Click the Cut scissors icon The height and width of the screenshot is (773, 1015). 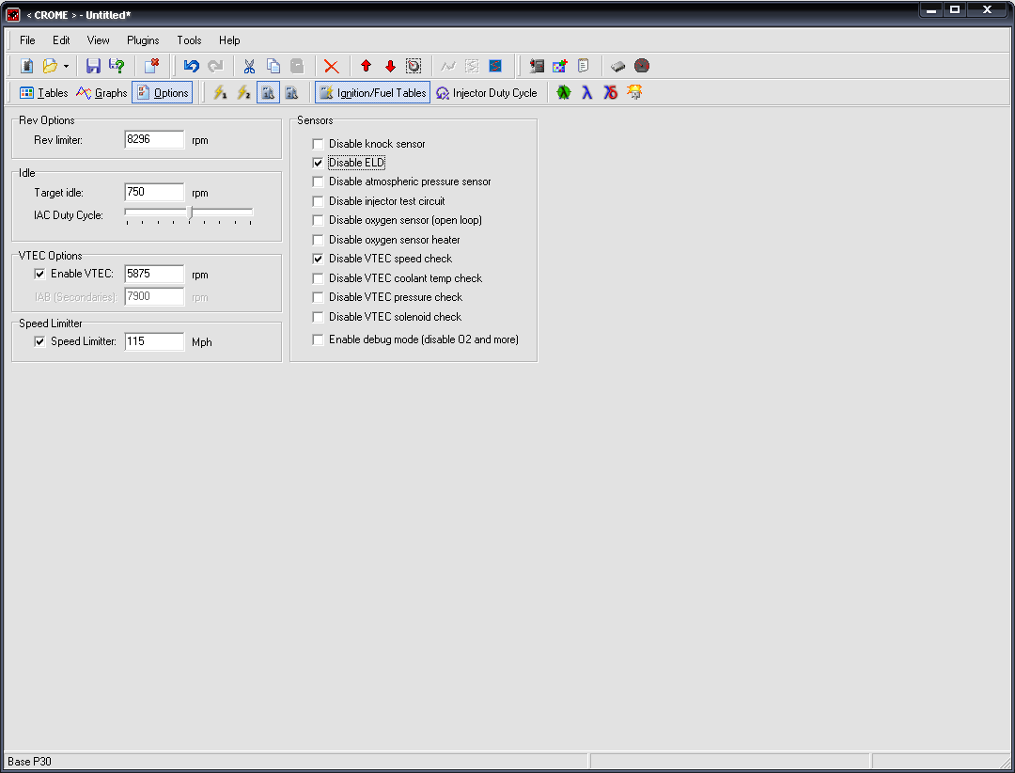point(249,66)
